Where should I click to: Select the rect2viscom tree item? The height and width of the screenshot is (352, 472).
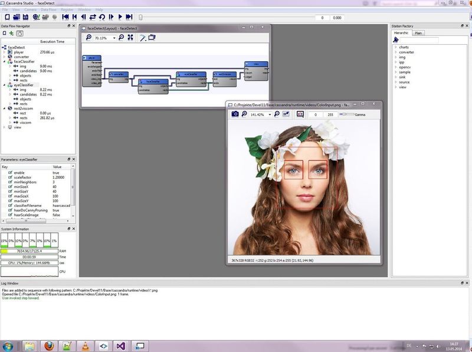click(23, 108)
